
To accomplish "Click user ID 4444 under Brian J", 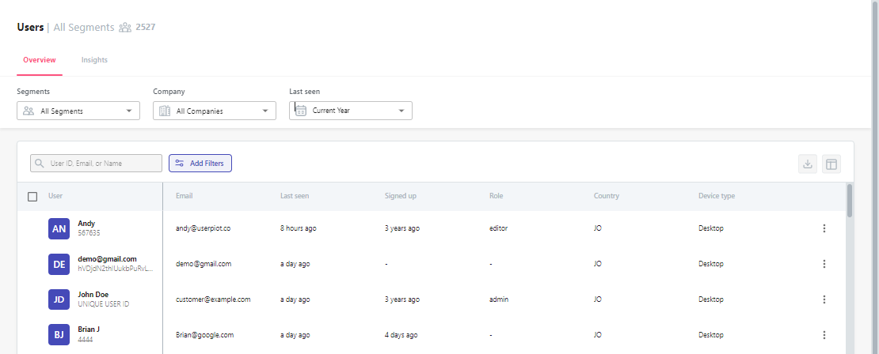I will click(x=86, y=340).
